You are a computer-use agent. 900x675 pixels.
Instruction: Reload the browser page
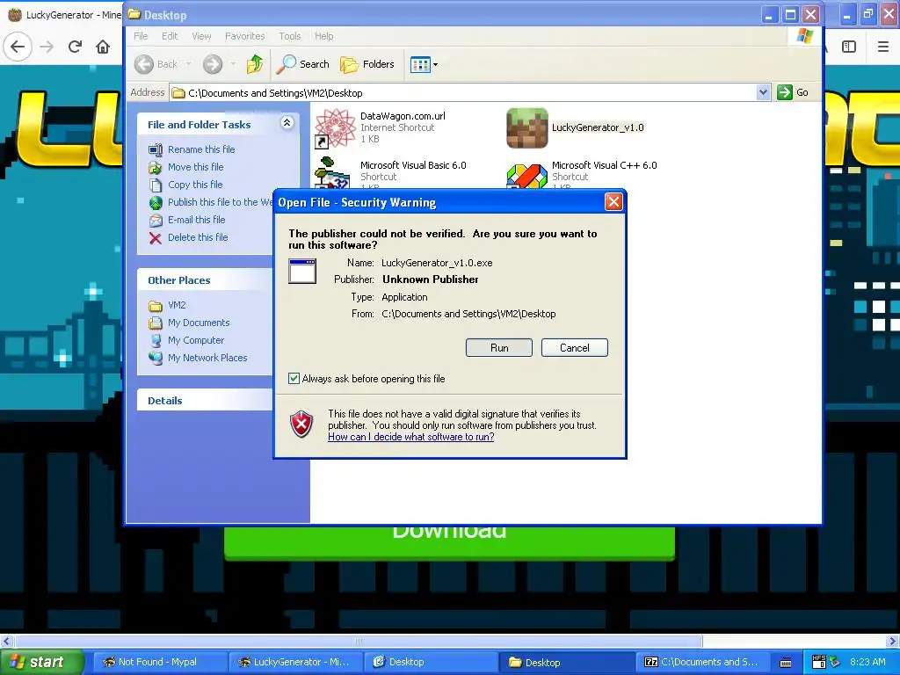(x=75, y=47)
